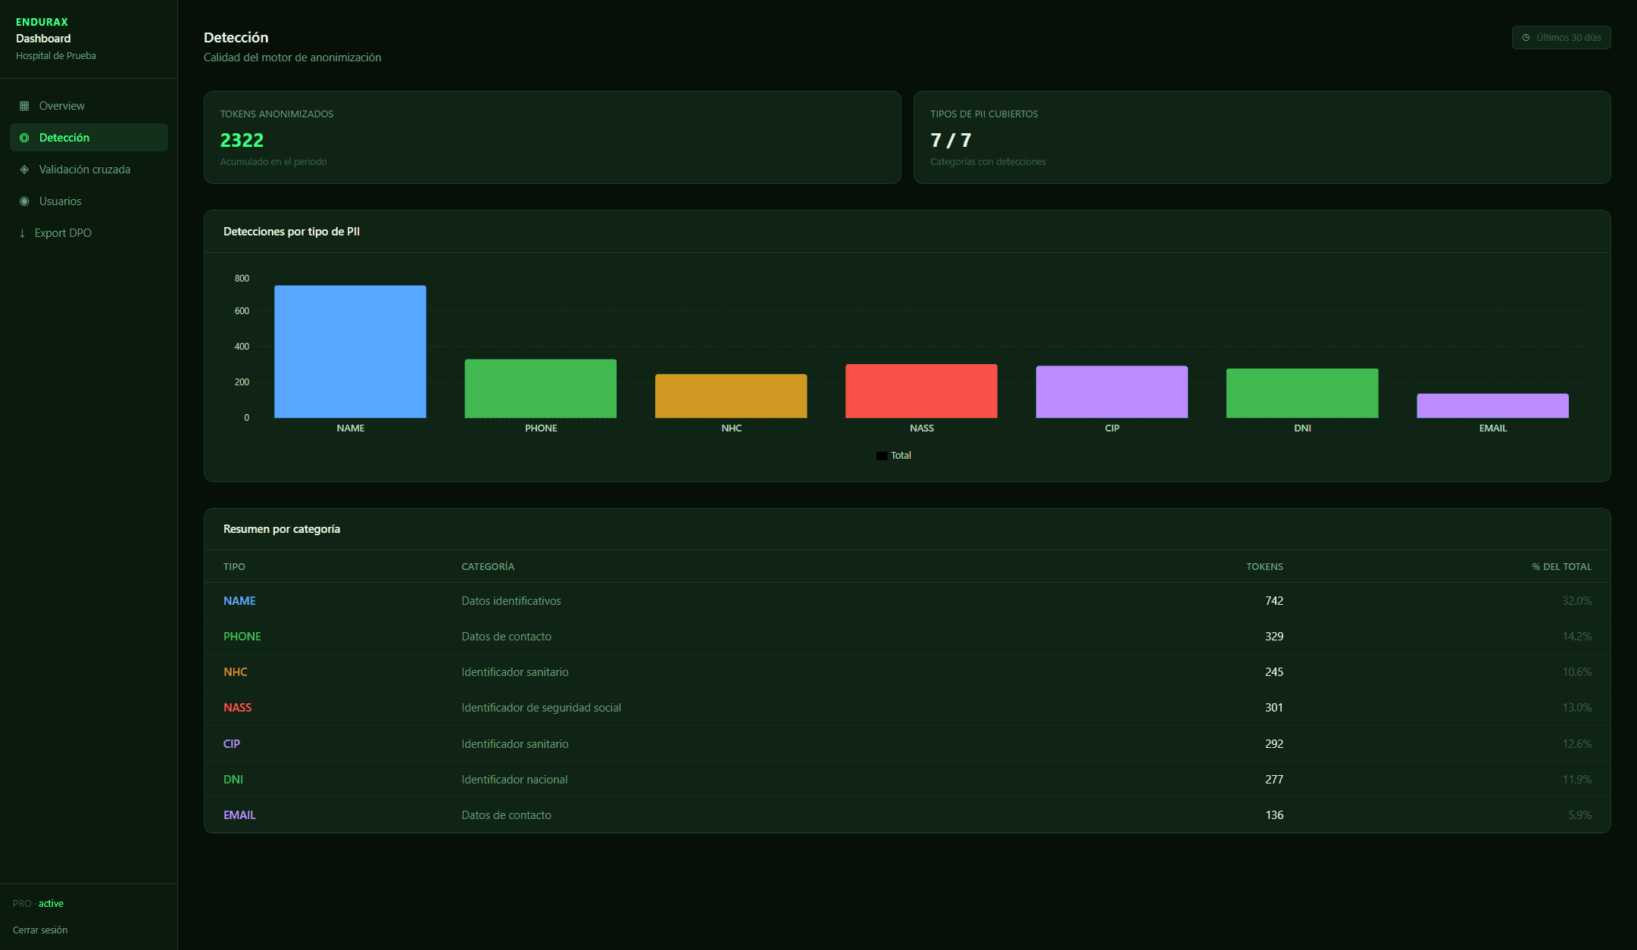Screen dimensions: 1637x950
Task: Click the NASS row in the summary table
Action: pyautogui.click(x=908, y=707)
